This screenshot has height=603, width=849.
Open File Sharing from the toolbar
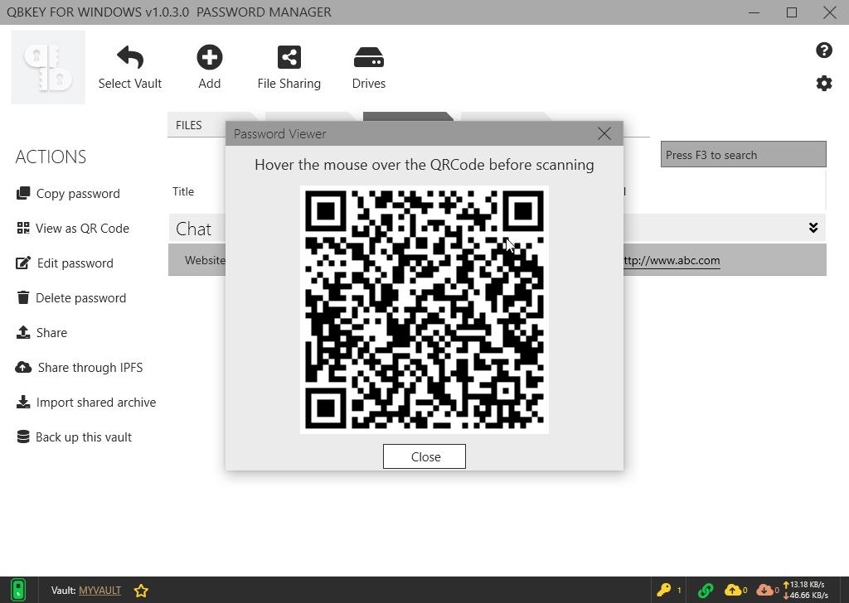tap(289, 68)
